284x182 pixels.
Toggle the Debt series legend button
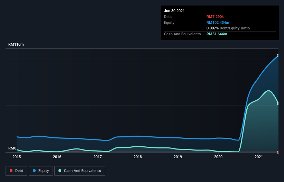pyautogui.click(x=16, y=171)
